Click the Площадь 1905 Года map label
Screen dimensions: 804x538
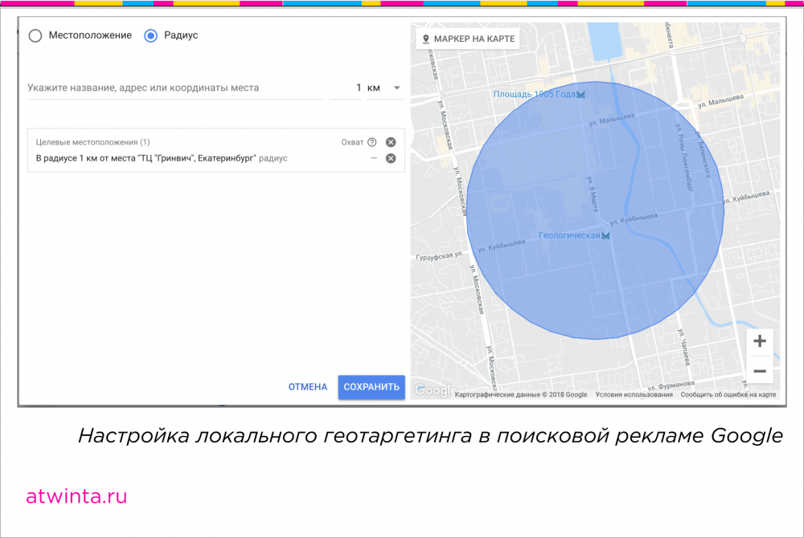[534, 94]
